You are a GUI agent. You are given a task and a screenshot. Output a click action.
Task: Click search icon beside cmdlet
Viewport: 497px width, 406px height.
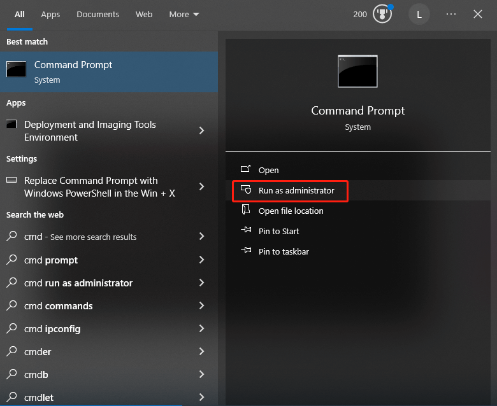pyautogui.click(x=11, y=397)
